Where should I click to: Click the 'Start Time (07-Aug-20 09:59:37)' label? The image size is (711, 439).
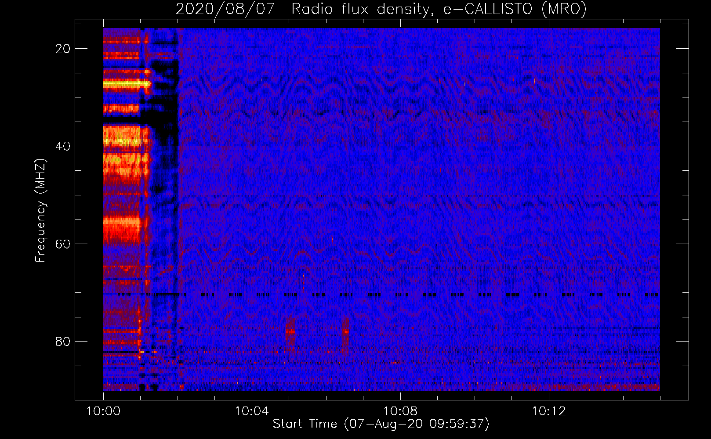tap(381, 424)
